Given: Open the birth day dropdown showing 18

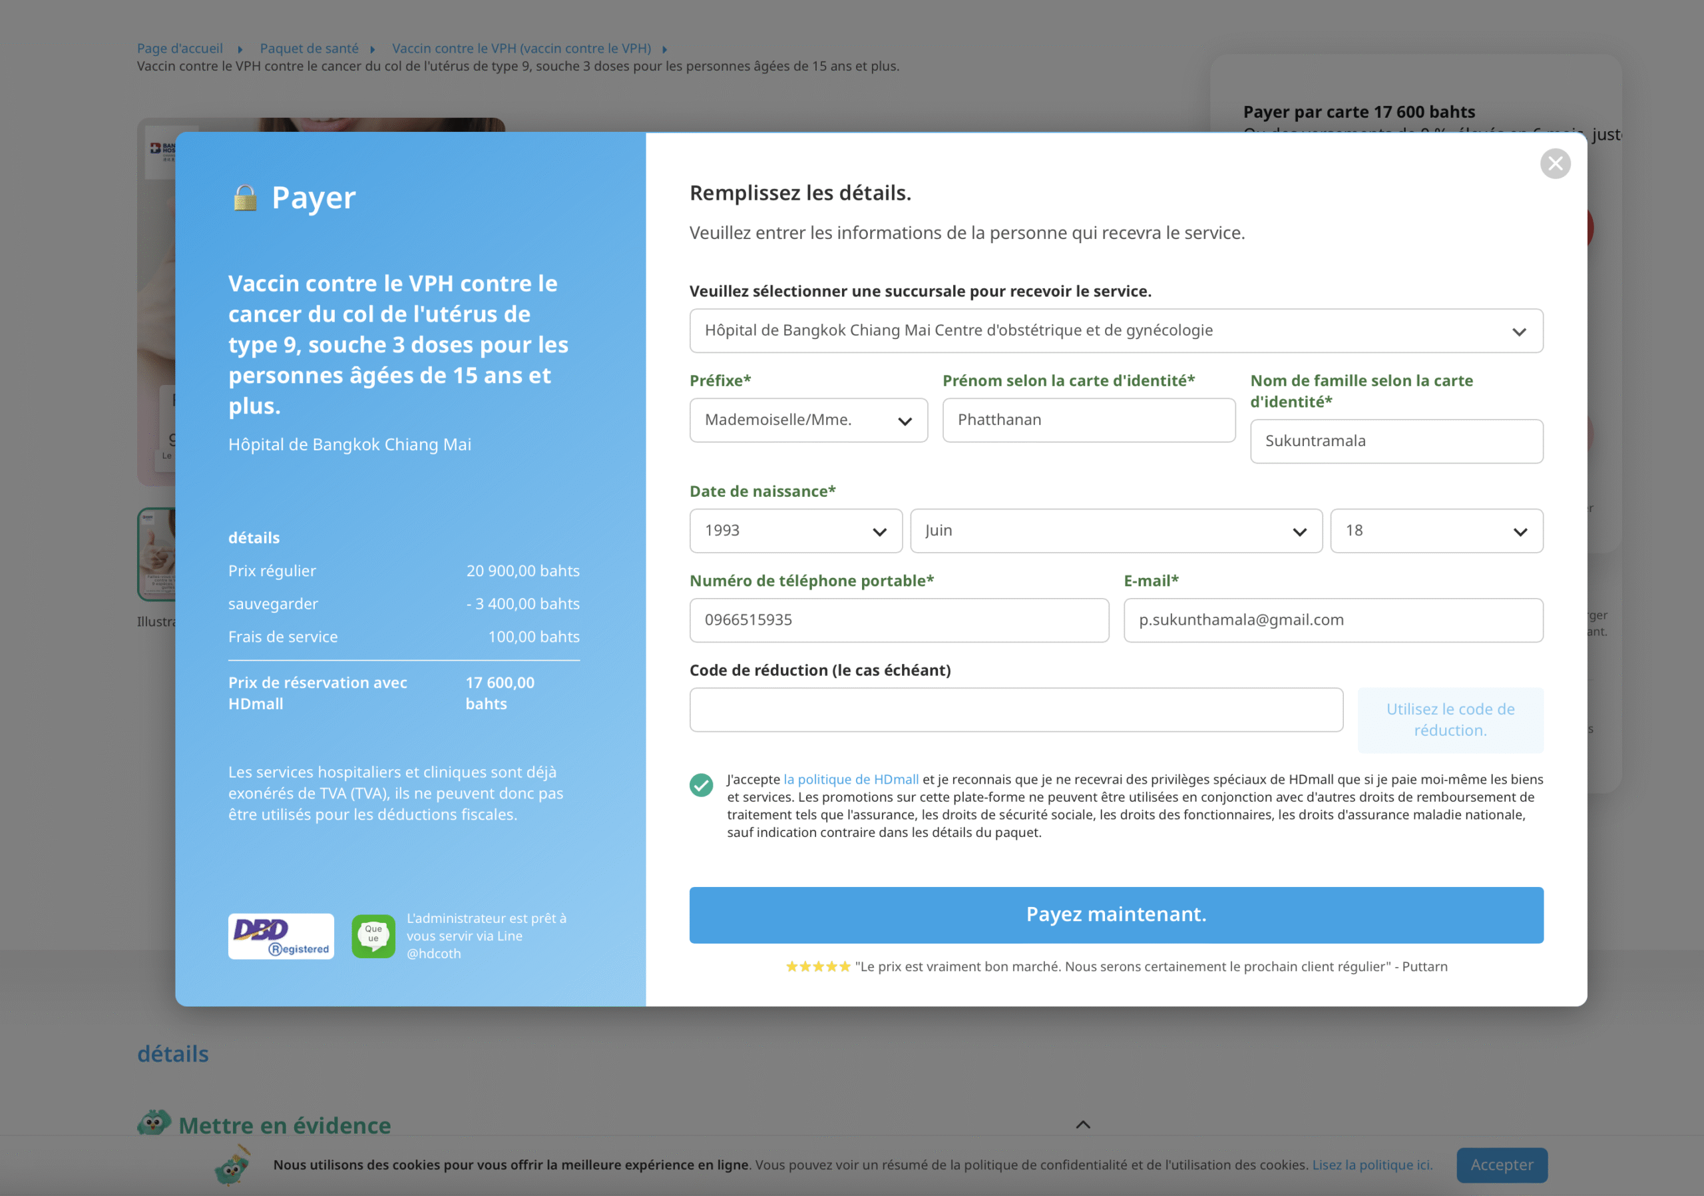Looking at the screenshot, I should 1436,531.
